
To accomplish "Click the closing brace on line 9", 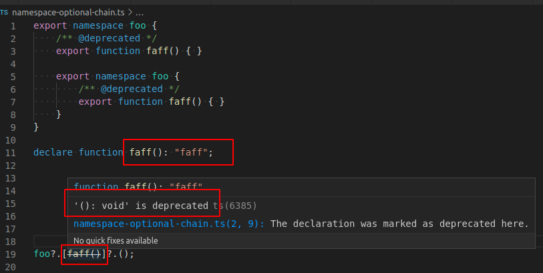I will [36, 127].
